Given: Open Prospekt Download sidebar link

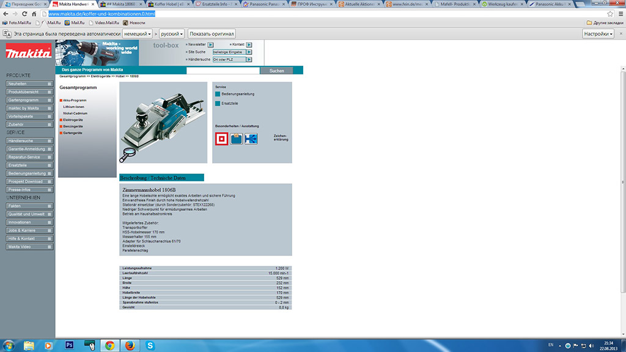Looking at the screenshot, I should click(29, 182).
